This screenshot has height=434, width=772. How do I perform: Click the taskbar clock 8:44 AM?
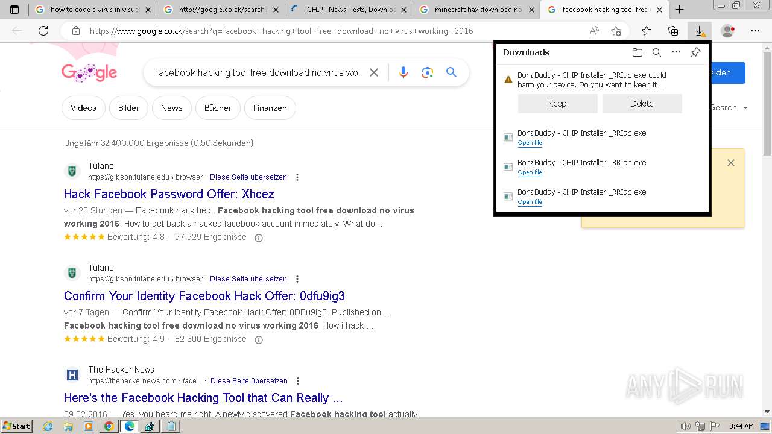point(741,426)
